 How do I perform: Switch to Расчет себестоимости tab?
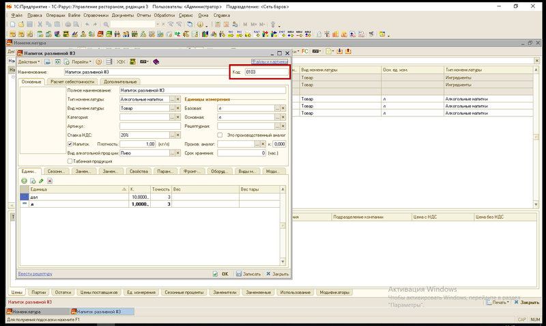point(72,81)
